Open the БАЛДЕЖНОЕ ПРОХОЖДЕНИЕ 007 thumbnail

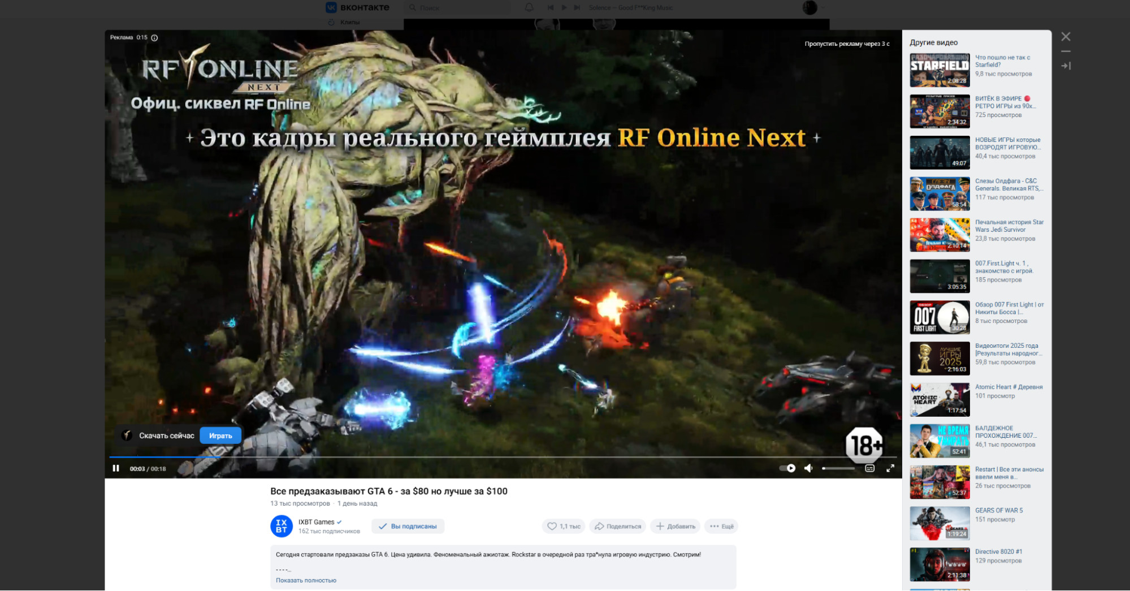point(939,441)
